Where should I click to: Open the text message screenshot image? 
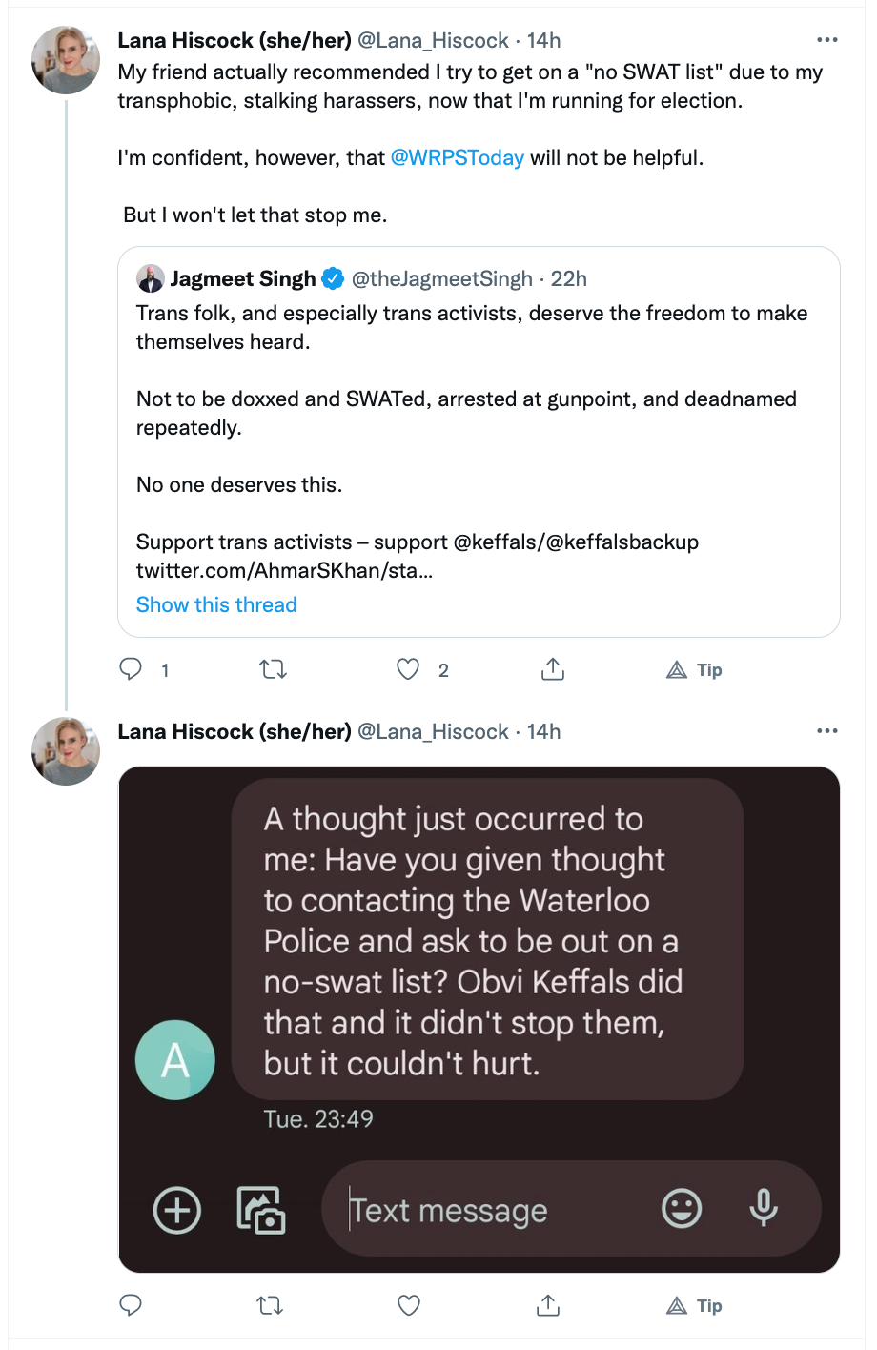click(479, 1019)
